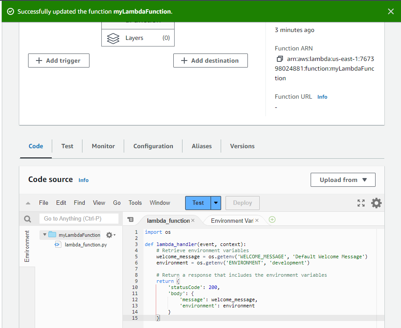
Task: Open the environment folder gear menu
Action: coord(111,235)
